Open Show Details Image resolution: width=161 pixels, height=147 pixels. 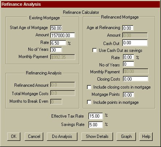[97, 136]
